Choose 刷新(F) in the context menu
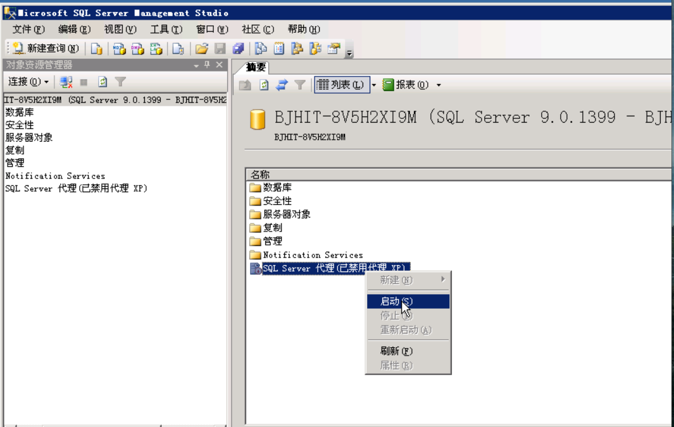The width and height of the screenshot is (674, 427). [x=408, y=351]
